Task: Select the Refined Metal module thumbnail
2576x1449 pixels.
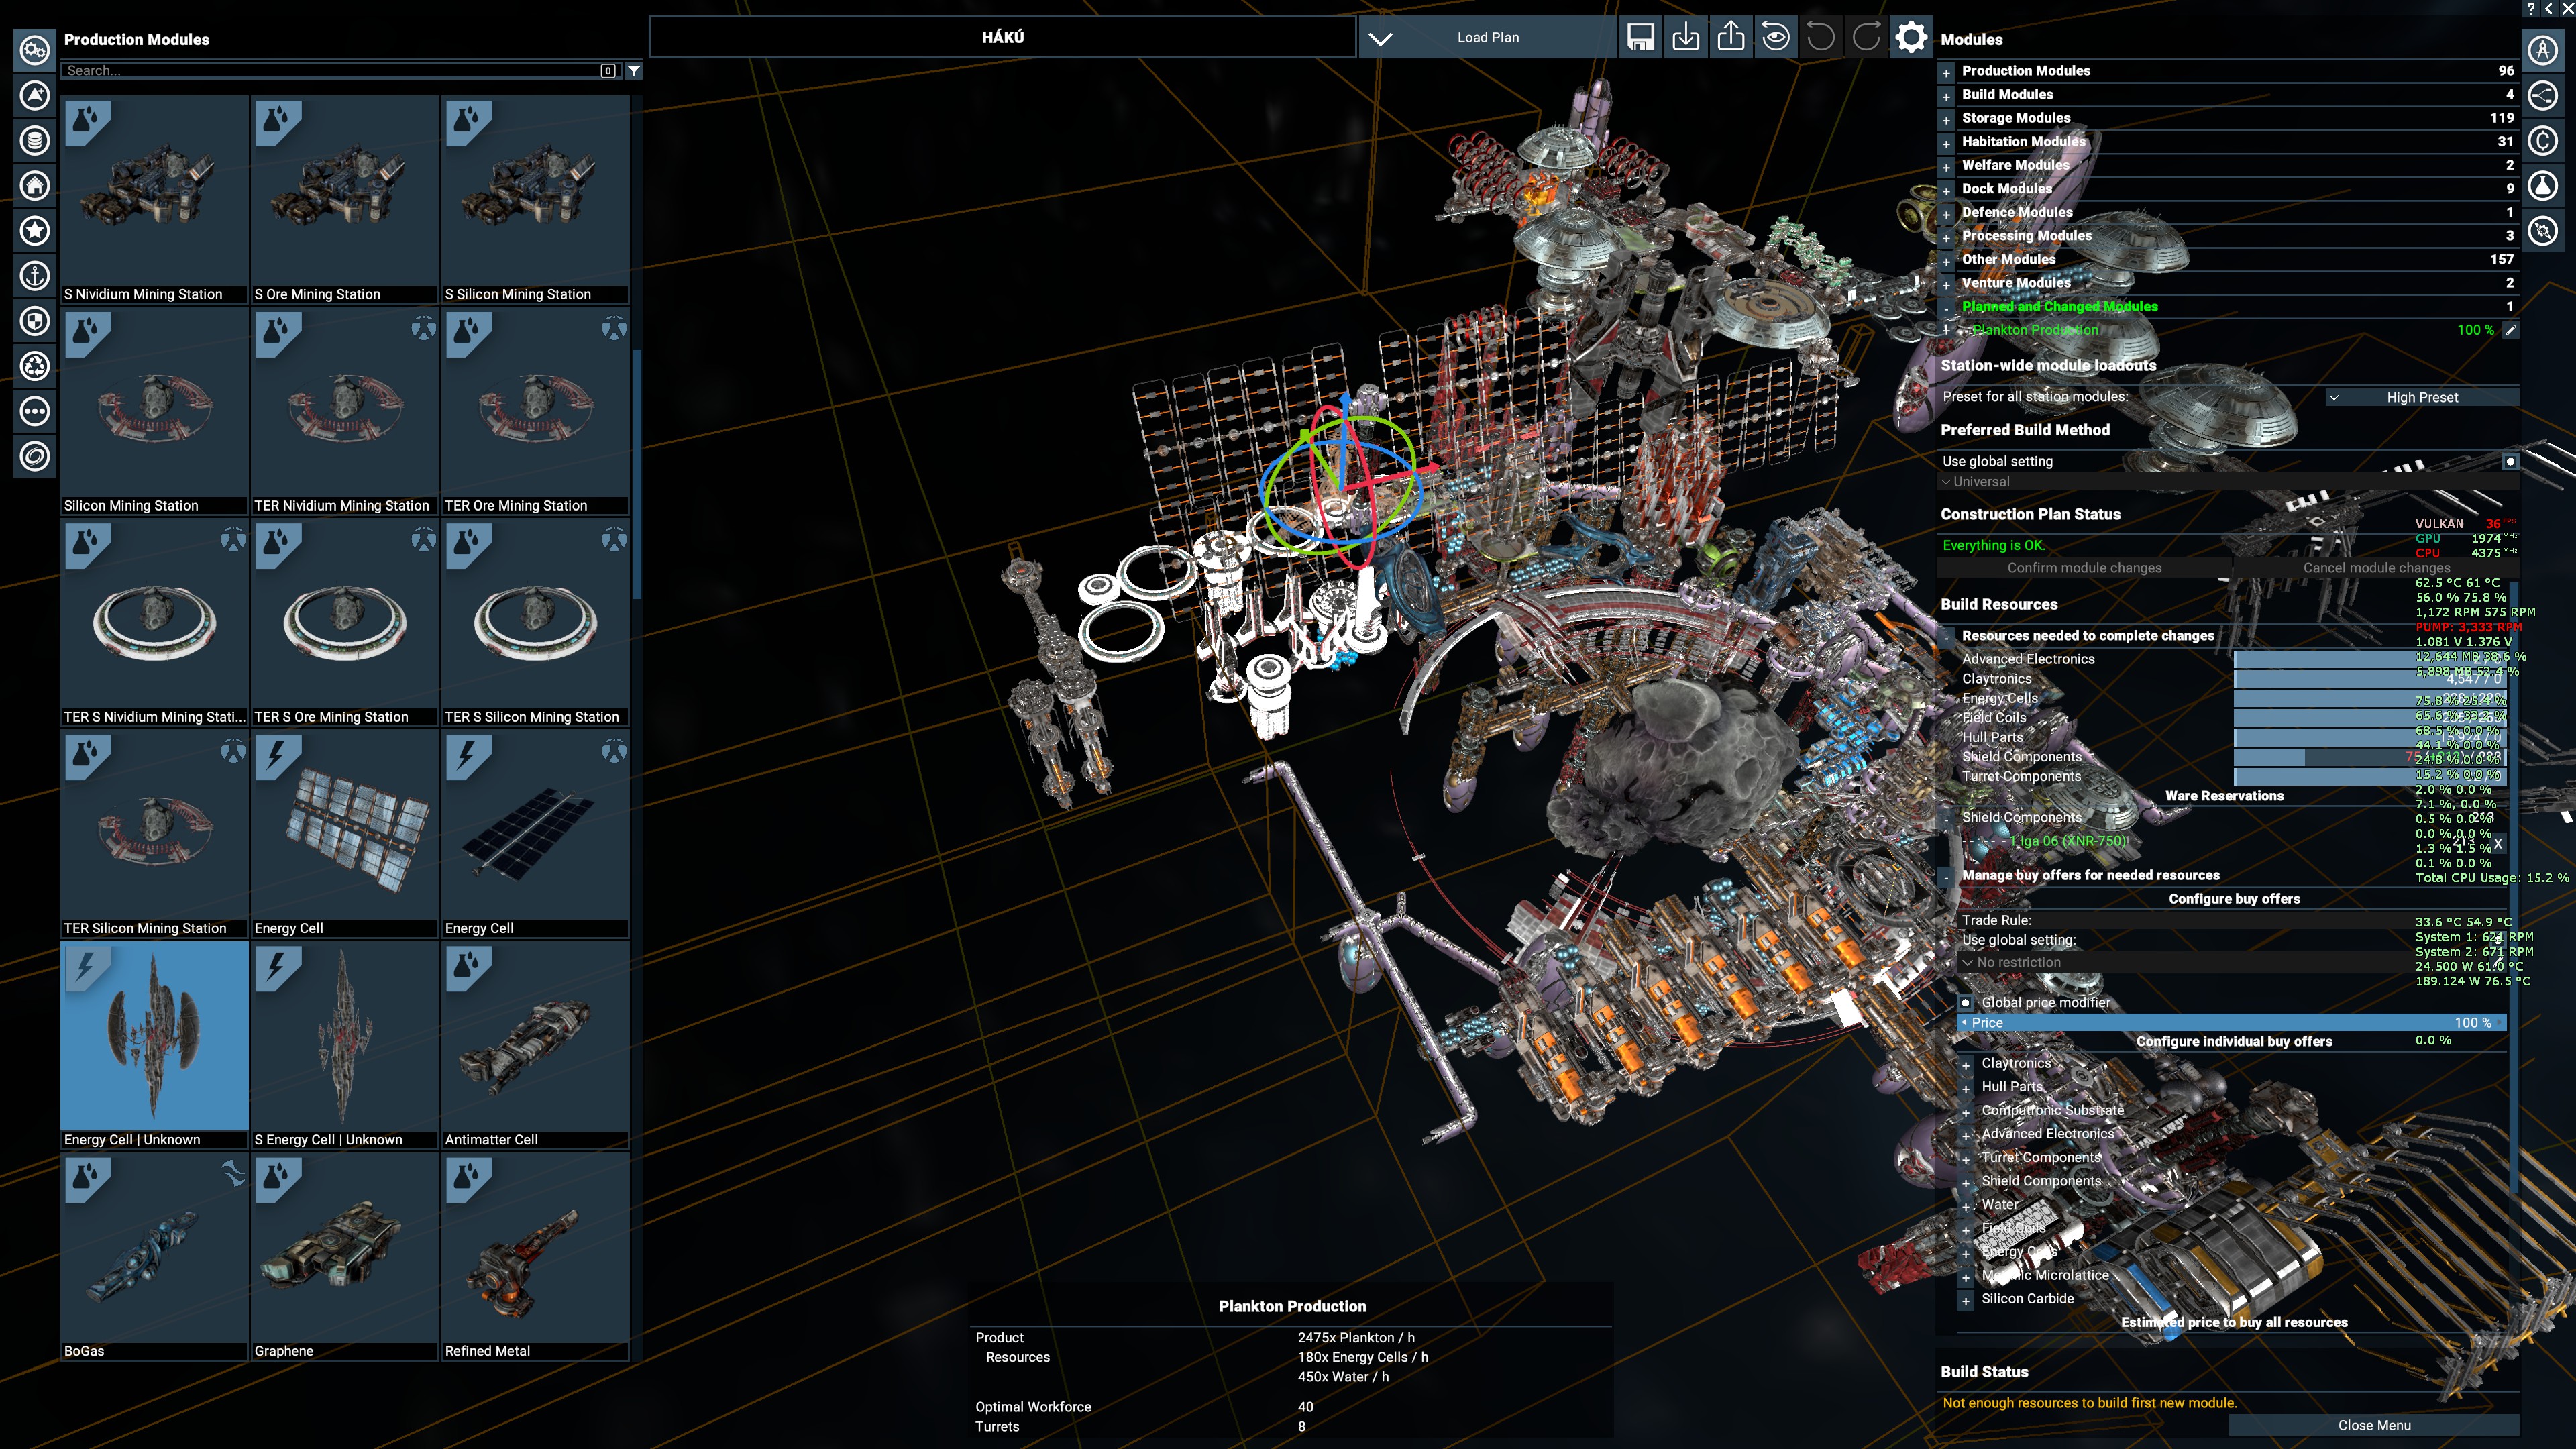Action: [535, 1256]
